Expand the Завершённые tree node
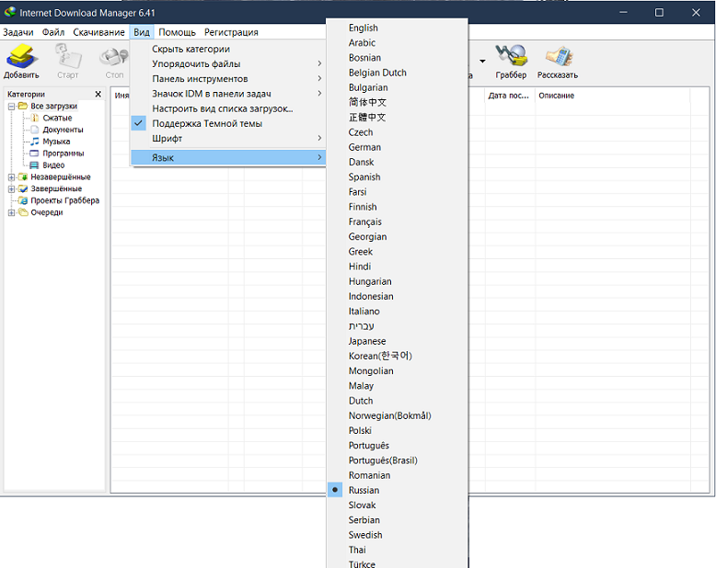716x568 pixels. pos(11,189)
